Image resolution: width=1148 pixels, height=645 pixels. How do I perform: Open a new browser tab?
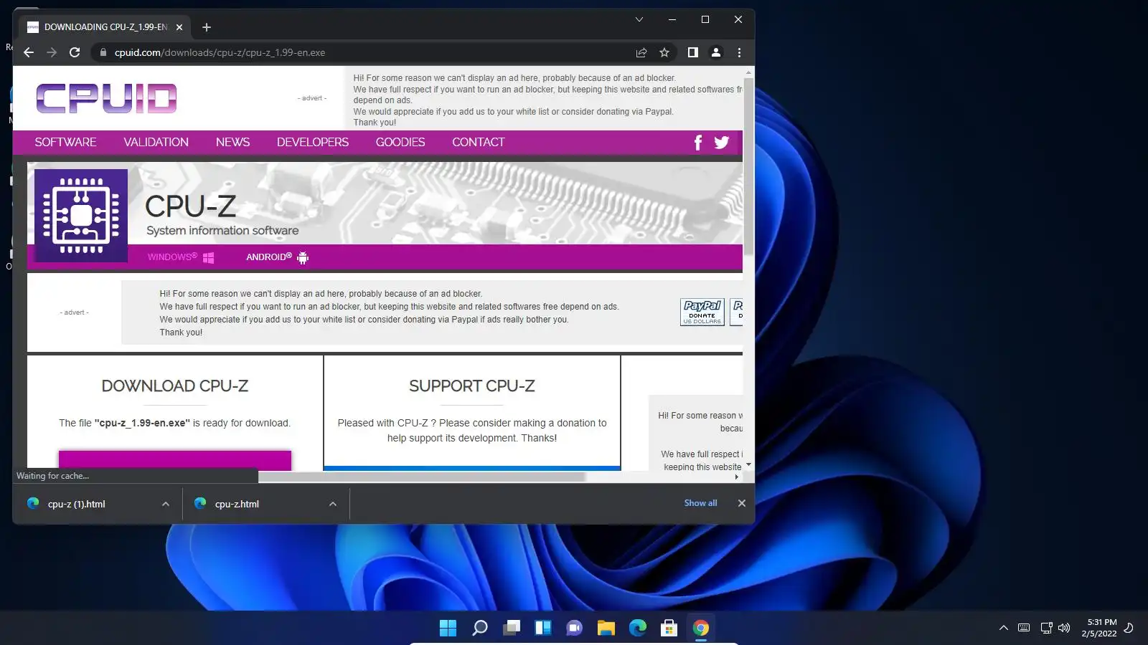point(207,27)
